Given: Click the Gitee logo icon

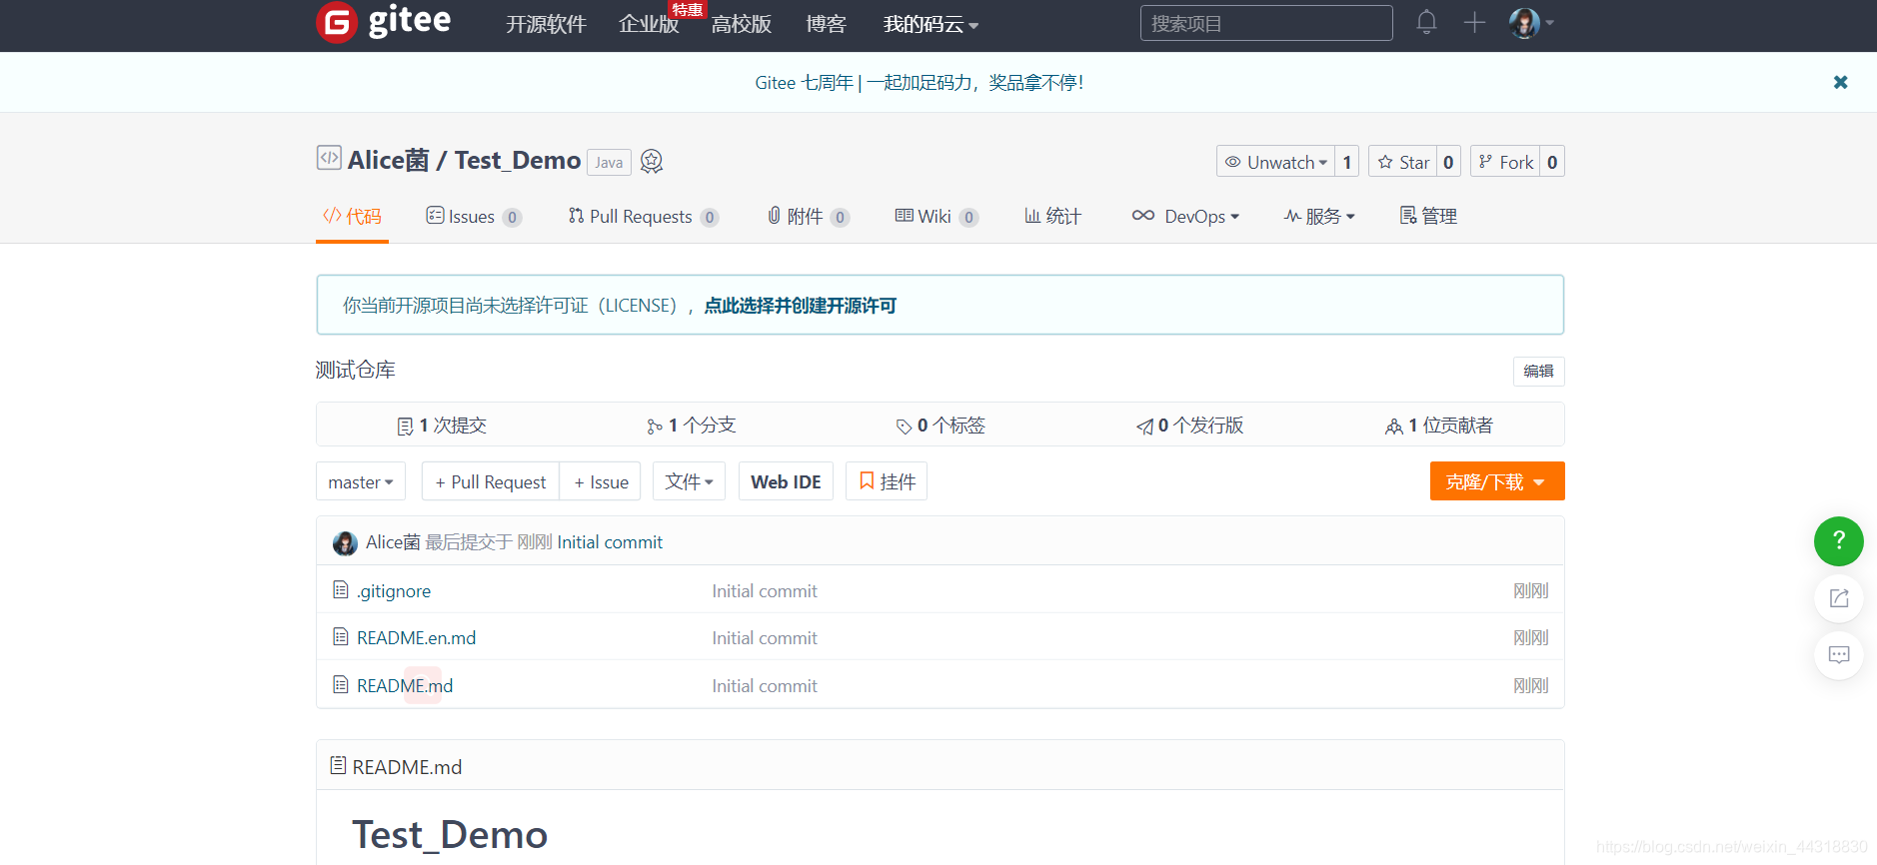Looking at the screenshot, I should coord(337,22).
